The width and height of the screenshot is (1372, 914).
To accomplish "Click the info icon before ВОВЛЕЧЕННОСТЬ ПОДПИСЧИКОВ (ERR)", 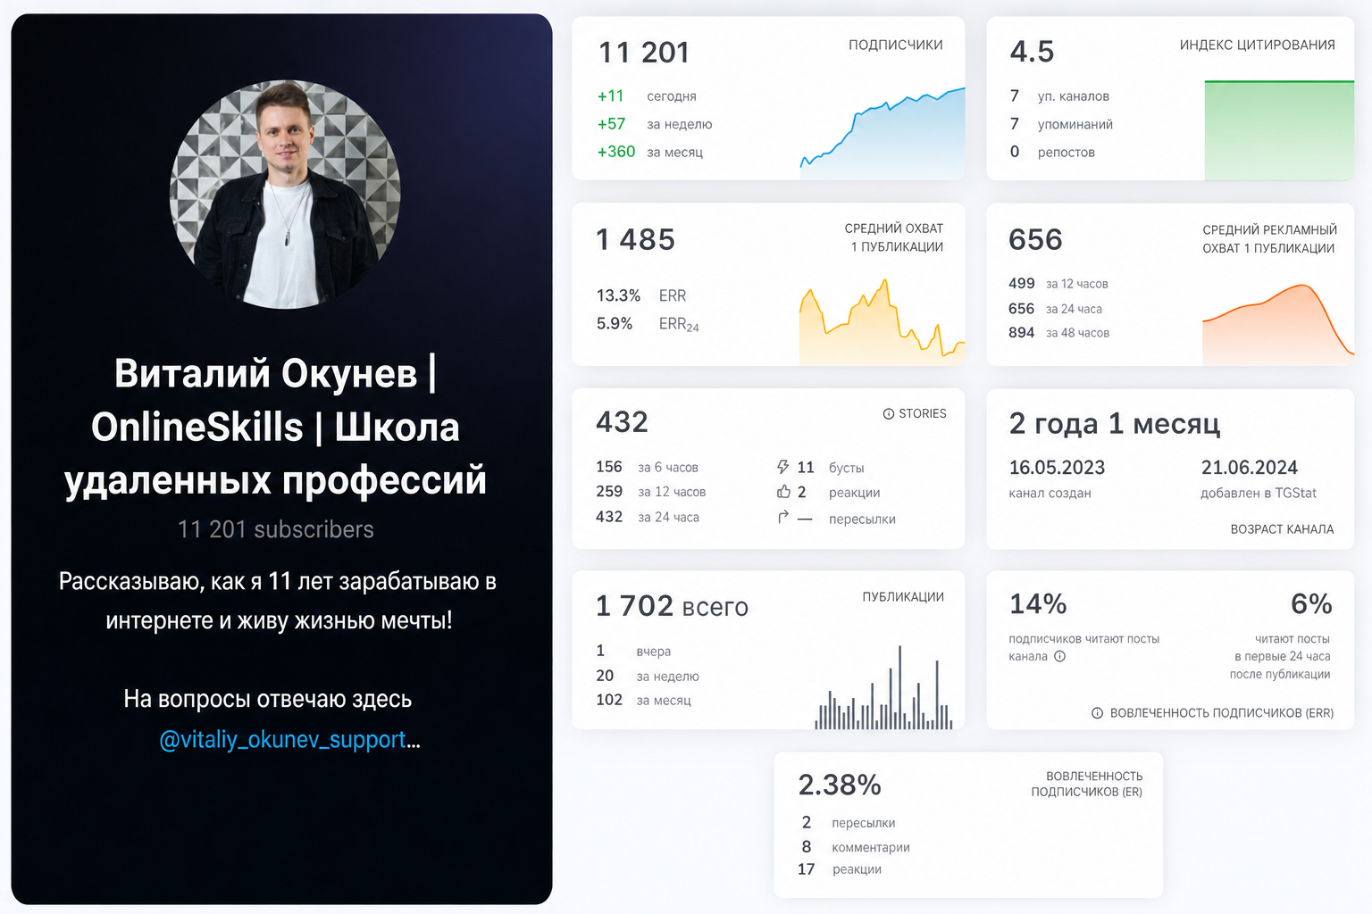I will click(x=1097, y=713).
